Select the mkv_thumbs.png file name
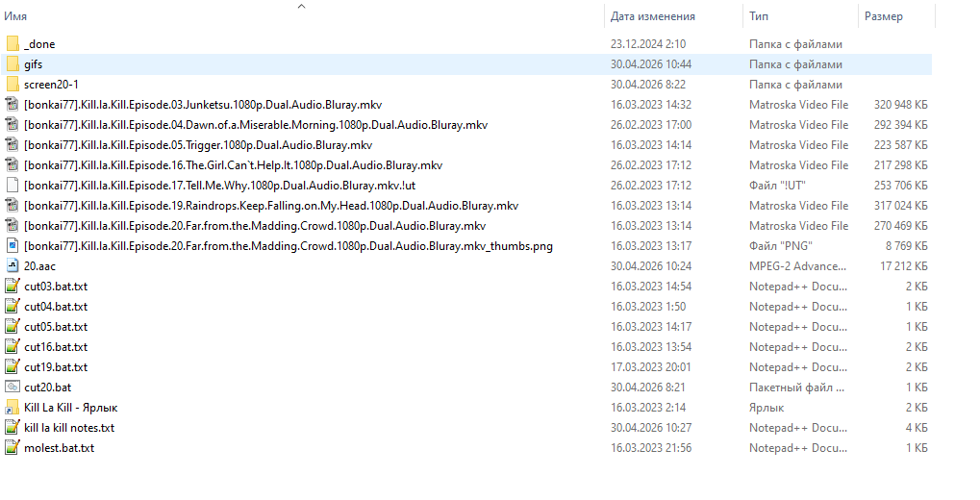This screenshot has width=980, height=500. coord(289,245)
